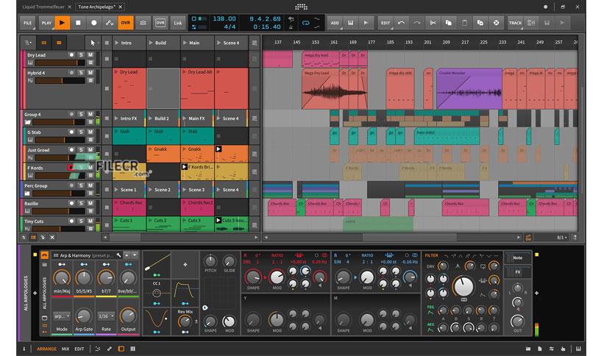Click the Link button
The height and width of the screenshot is (356, 615).
click(x=178, y=23)
